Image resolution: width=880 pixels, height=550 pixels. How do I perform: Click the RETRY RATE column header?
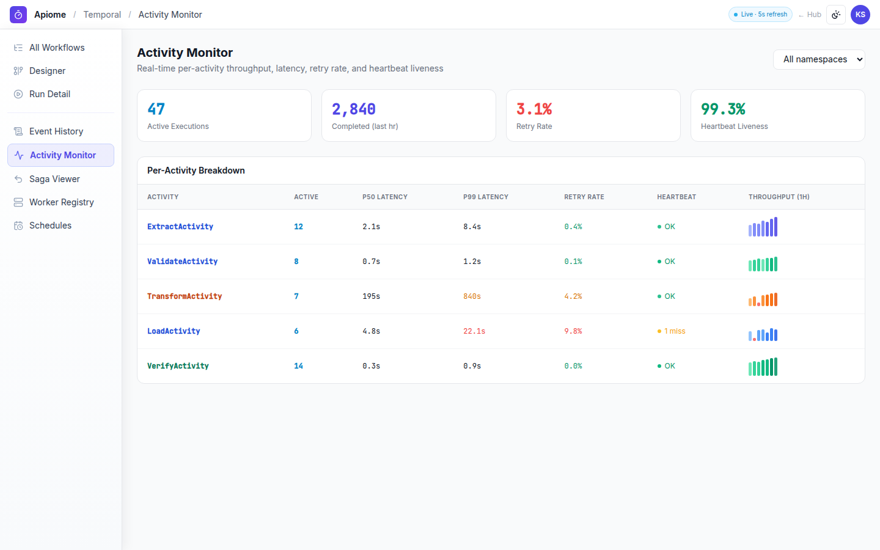pos(584,197)
